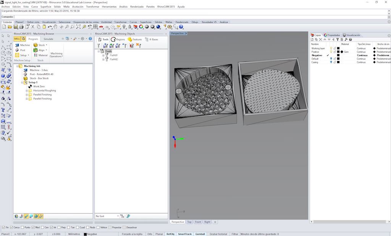Click the padlock Lock objects icon

pos(130,27)
